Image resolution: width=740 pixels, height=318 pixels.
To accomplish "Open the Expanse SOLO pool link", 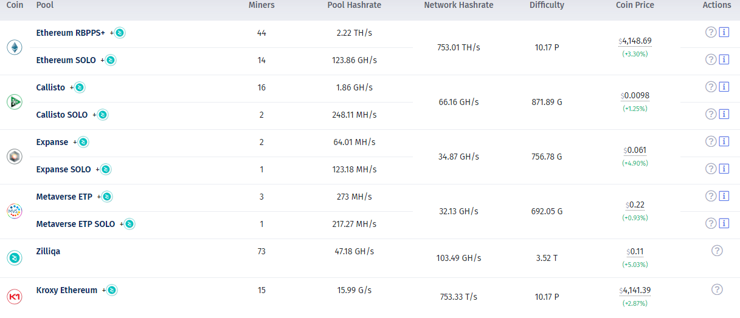I will click(x=63, y=169).
